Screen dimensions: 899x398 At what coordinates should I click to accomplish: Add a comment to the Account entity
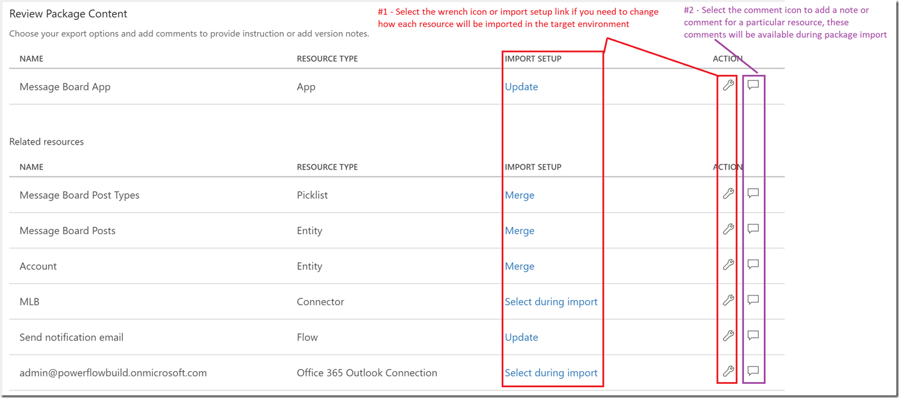click(x=753, y=264)
